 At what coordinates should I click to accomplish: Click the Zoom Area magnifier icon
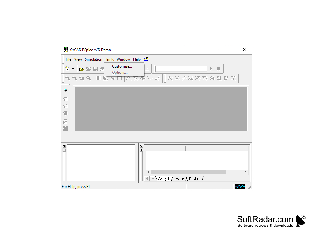(x=82, y=78)
